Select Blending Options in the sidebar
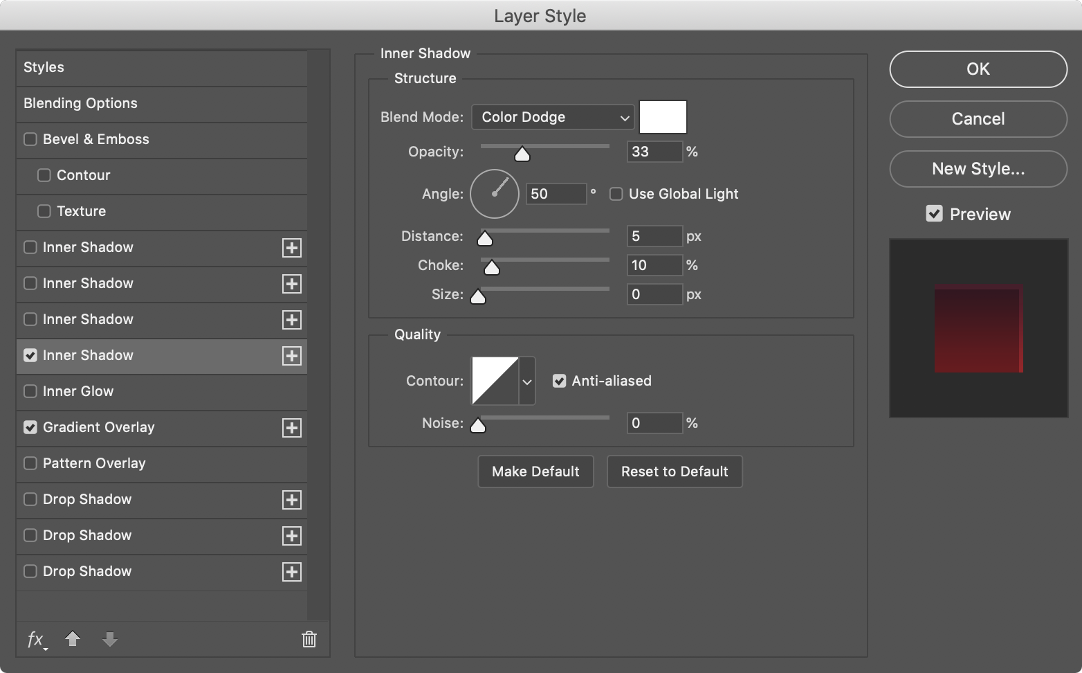This screenshot has height=673, width=1082. pyautogui.click(x=80, y=103)
